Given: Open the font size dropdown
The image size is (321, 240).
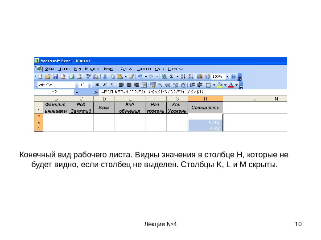Looking at the screenshot, I should pos(90,85).
